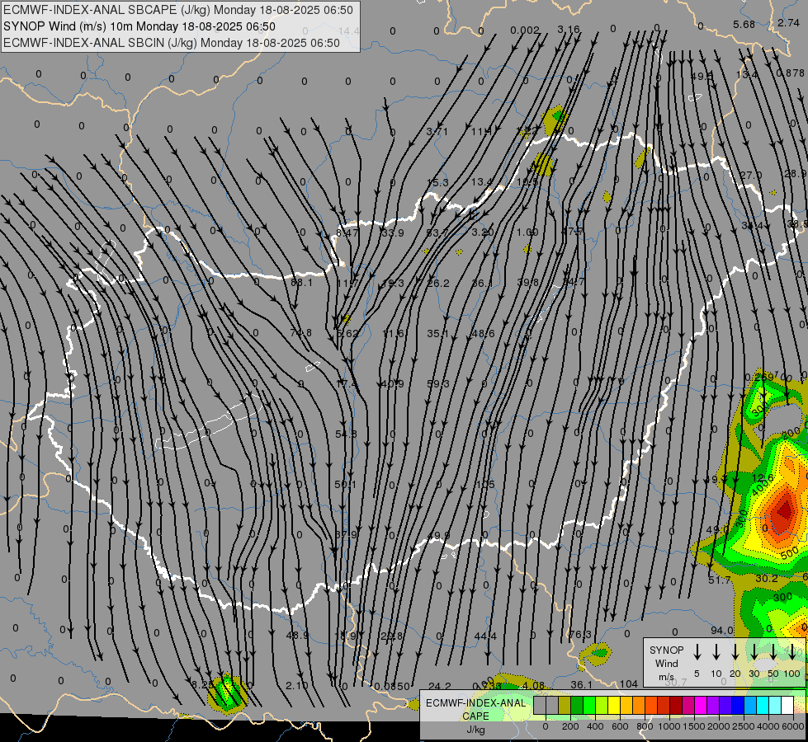Click the green CAPE patch at the bottom left
The image size is (808, 742).
pos(227,693)
